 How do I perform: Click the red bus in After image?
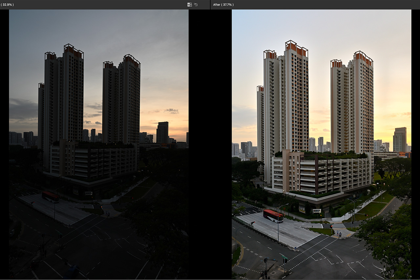click(x=273, y=216)
